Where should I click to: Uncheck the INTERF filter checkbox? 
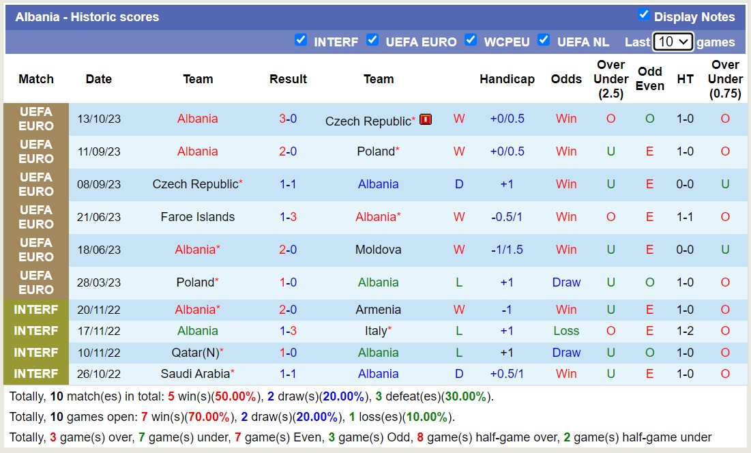coord(301,40)
